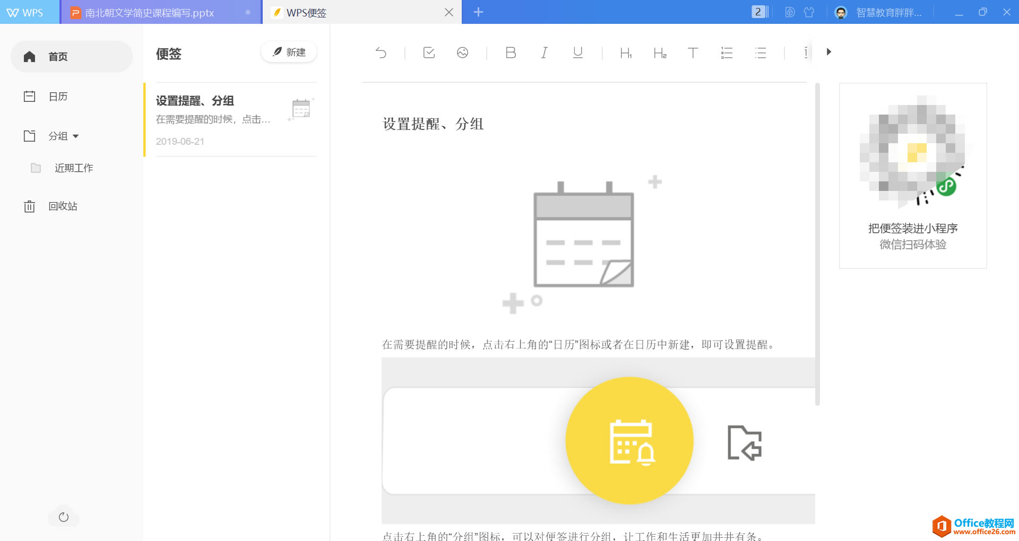This screenshot has height=541, width=1019.
Task: Click the 微信扫码体验 text
Action: click(x=913, y=245)
